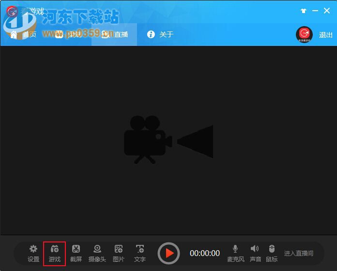337x271 pixels.
Task: Toggle the 麦克风 microphone
Action: click(x=235, y=254)
